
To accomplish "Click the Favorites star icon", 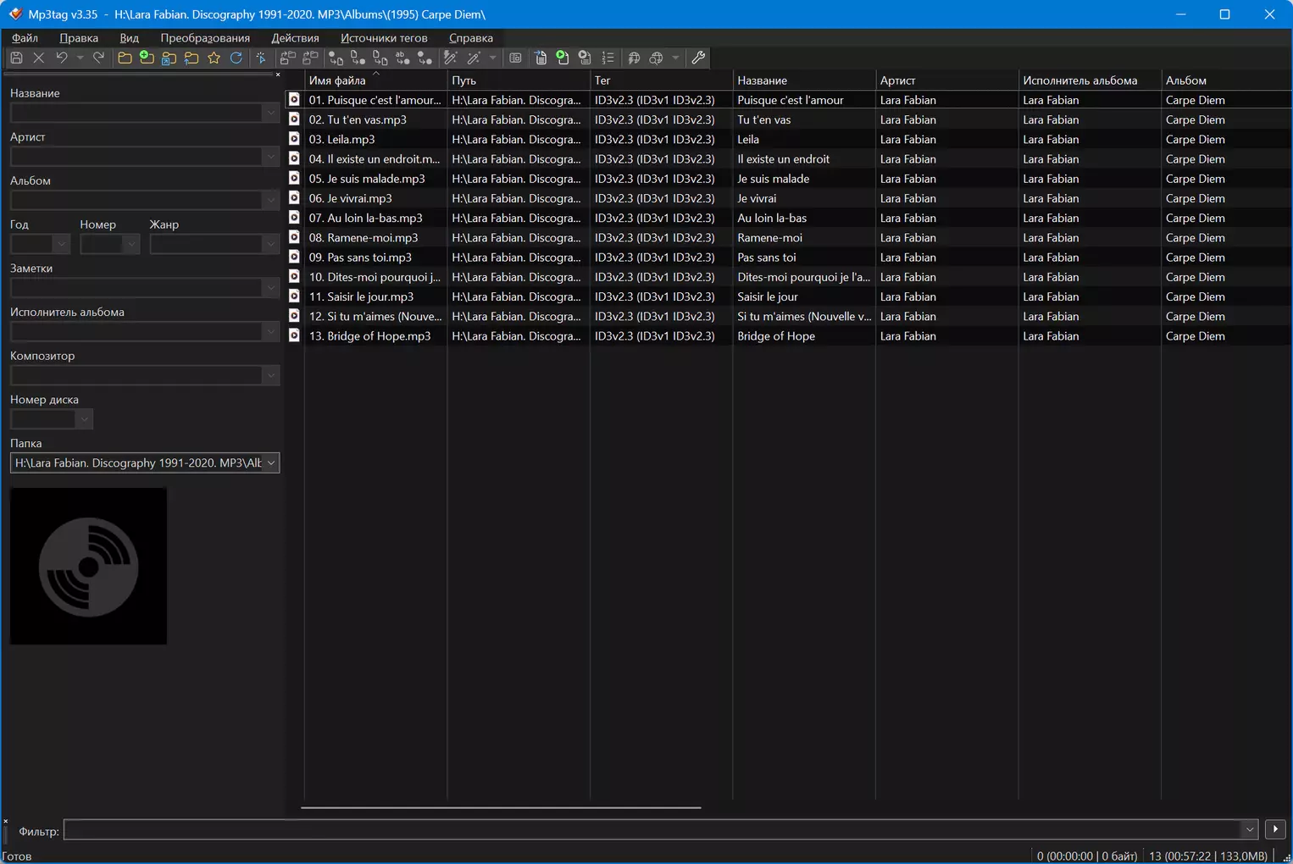I will click(x=214, y=58).
